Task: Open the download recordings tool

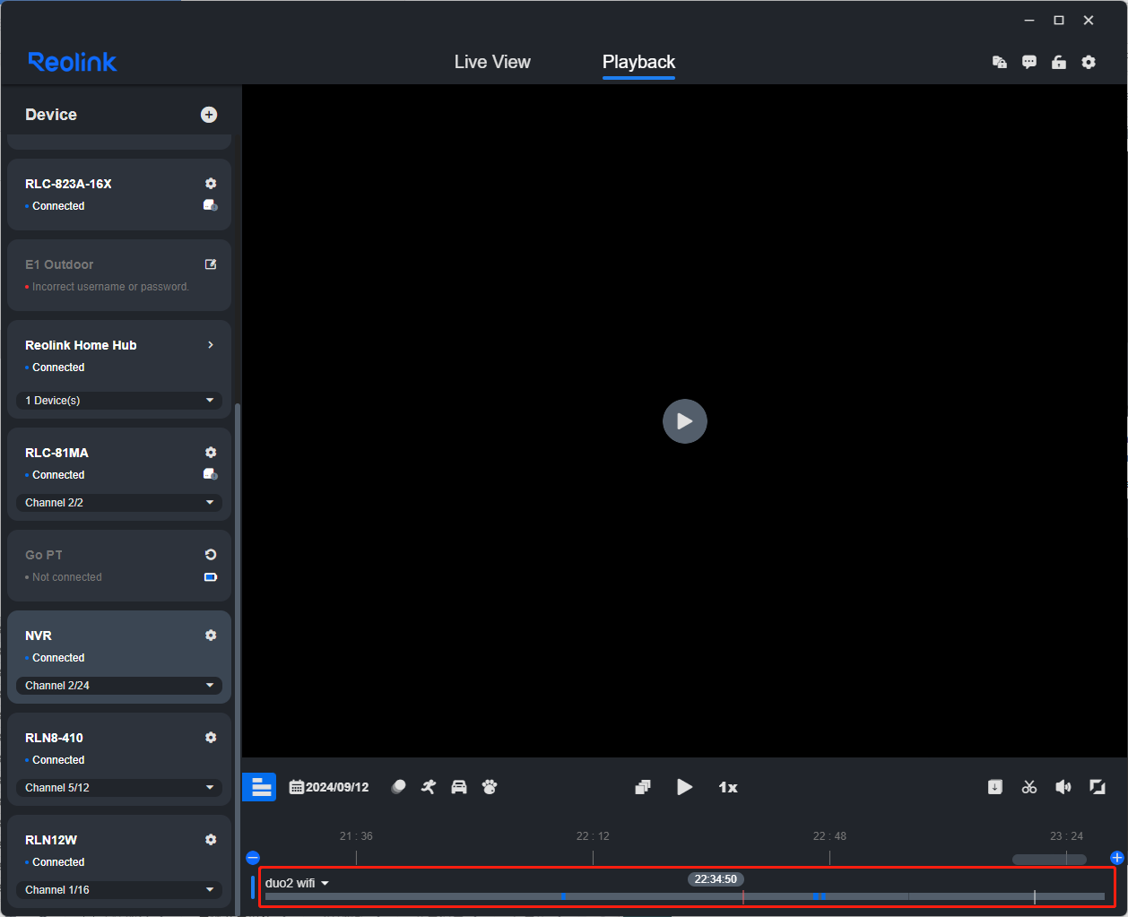Action: [x=995, y=787]
